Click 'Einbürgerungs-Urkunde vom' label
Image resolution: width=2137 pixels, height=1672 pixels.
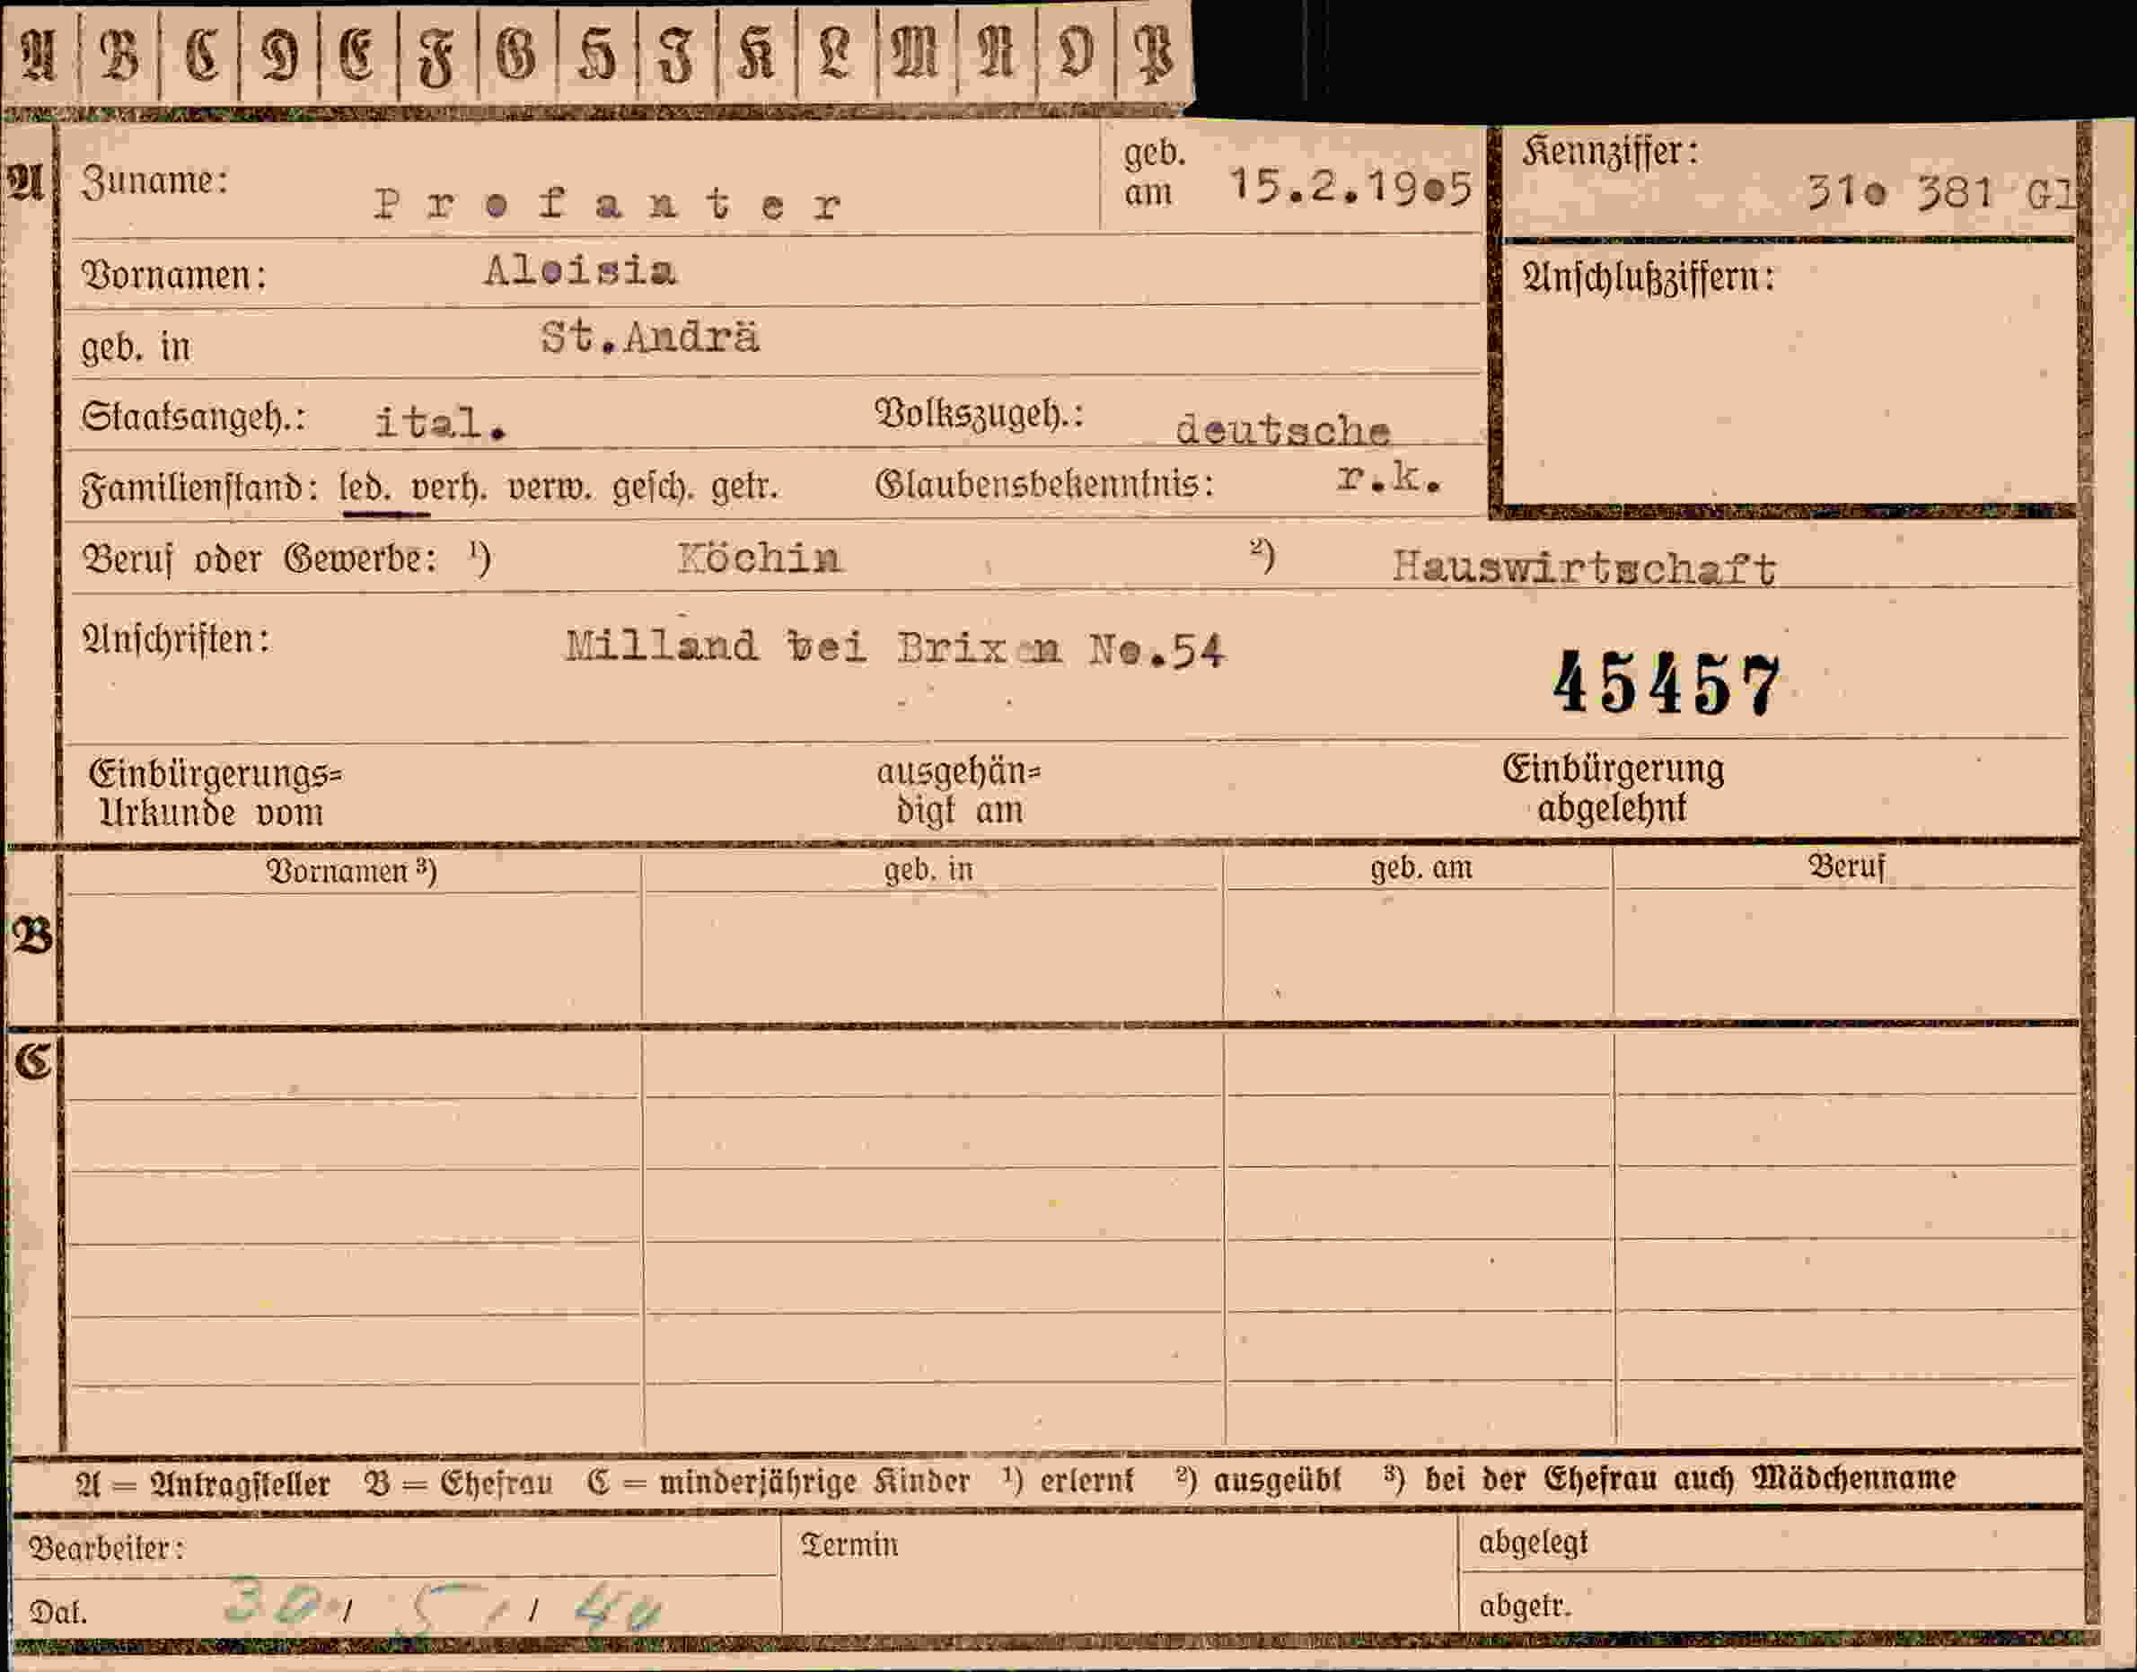coord(215,793)
